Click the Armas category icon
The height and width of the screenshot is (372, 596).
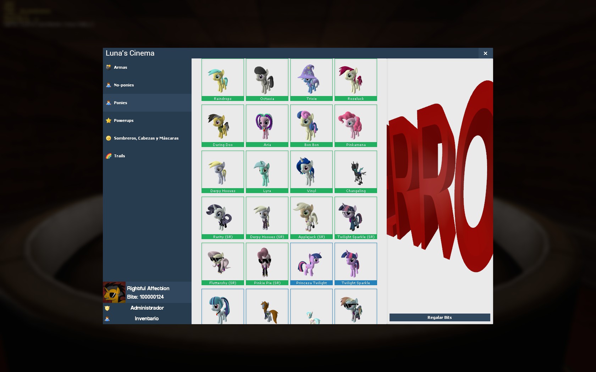pyautogui.click(x=109, y=67)
